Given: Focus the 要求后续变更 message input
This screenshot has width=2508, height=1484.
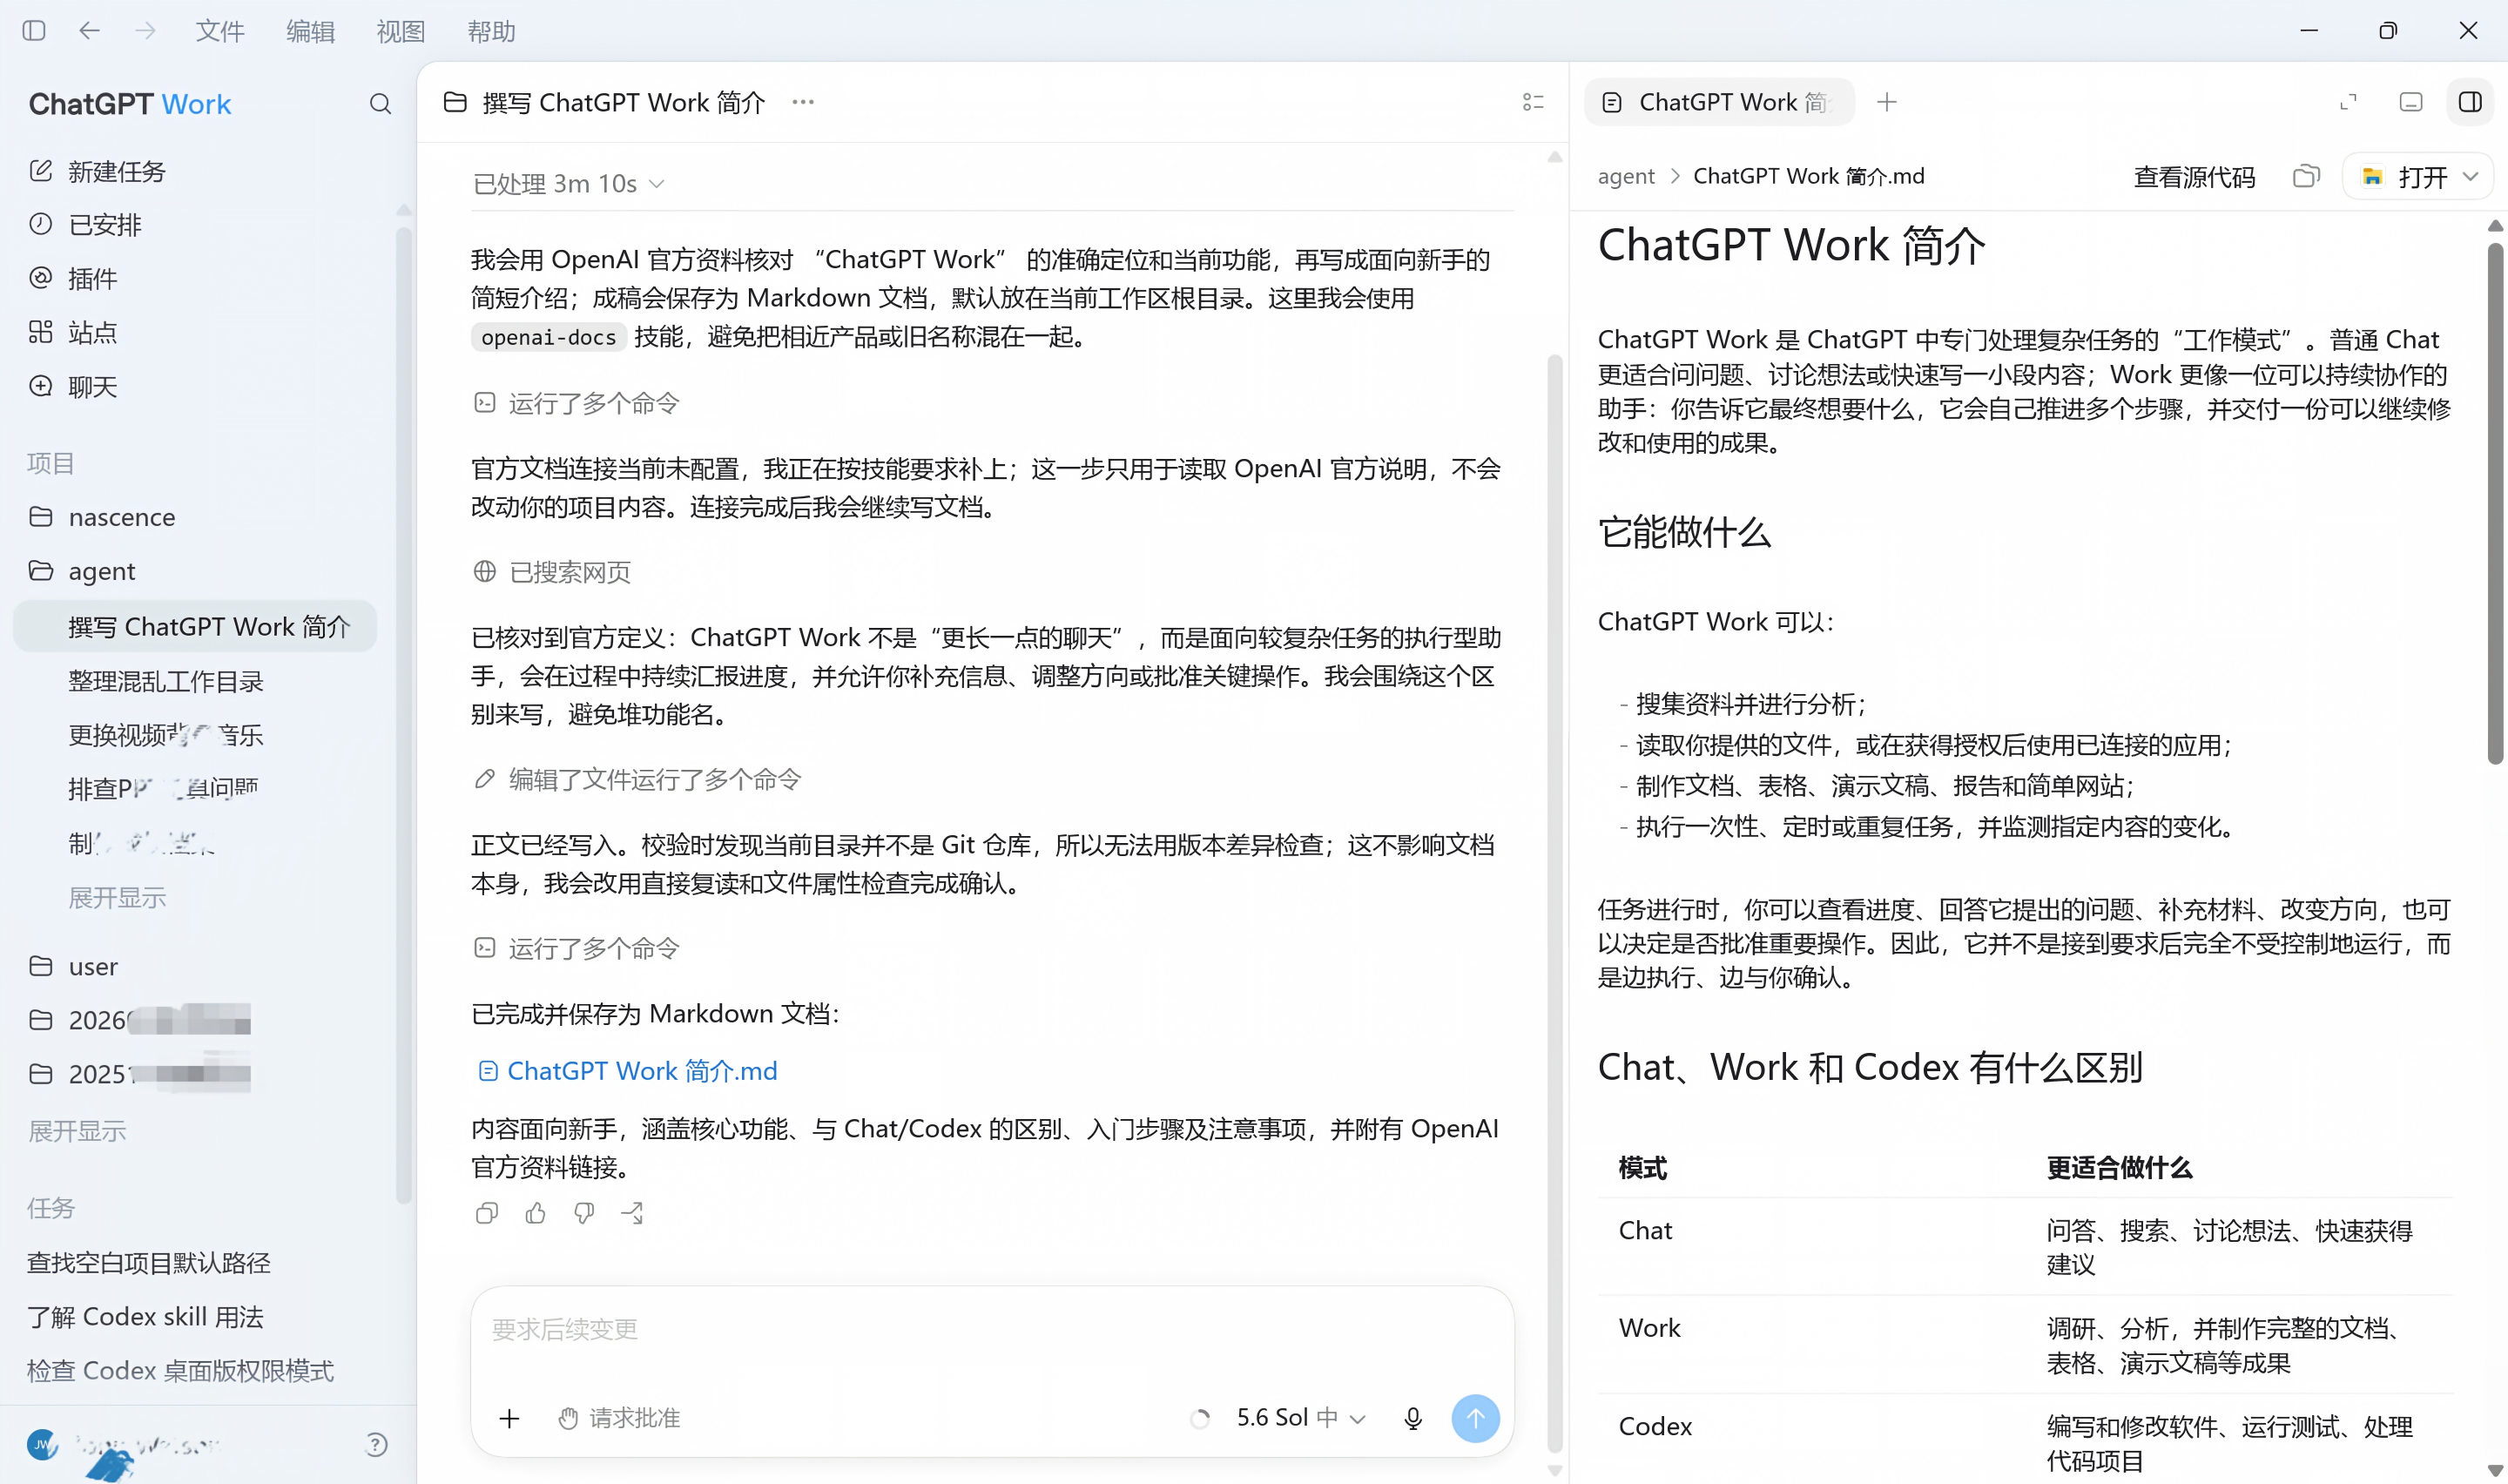Looking at the screenshot, I should (992, 1330).
